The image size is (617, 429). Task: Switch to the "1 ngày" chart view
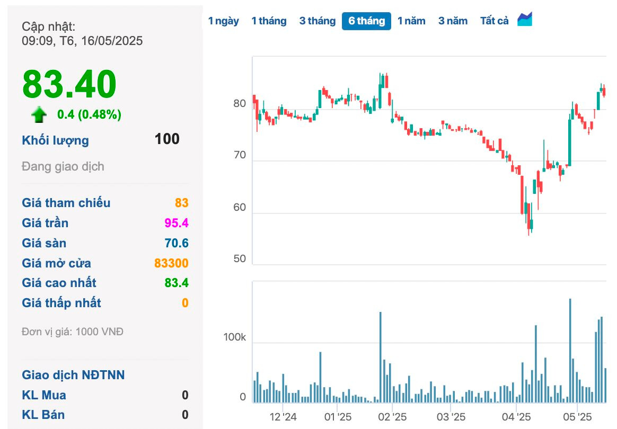point(224,21)
